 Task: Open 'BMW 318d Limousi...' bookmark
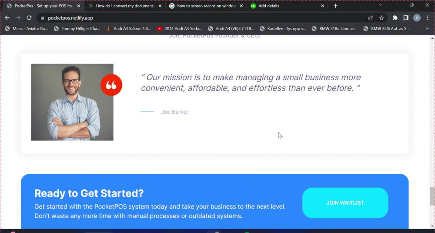335,28
